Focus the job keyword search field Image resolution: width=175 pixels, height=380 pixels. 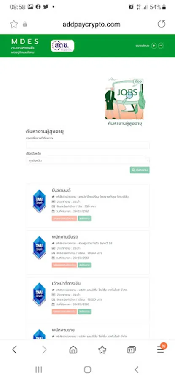point(88,145)
